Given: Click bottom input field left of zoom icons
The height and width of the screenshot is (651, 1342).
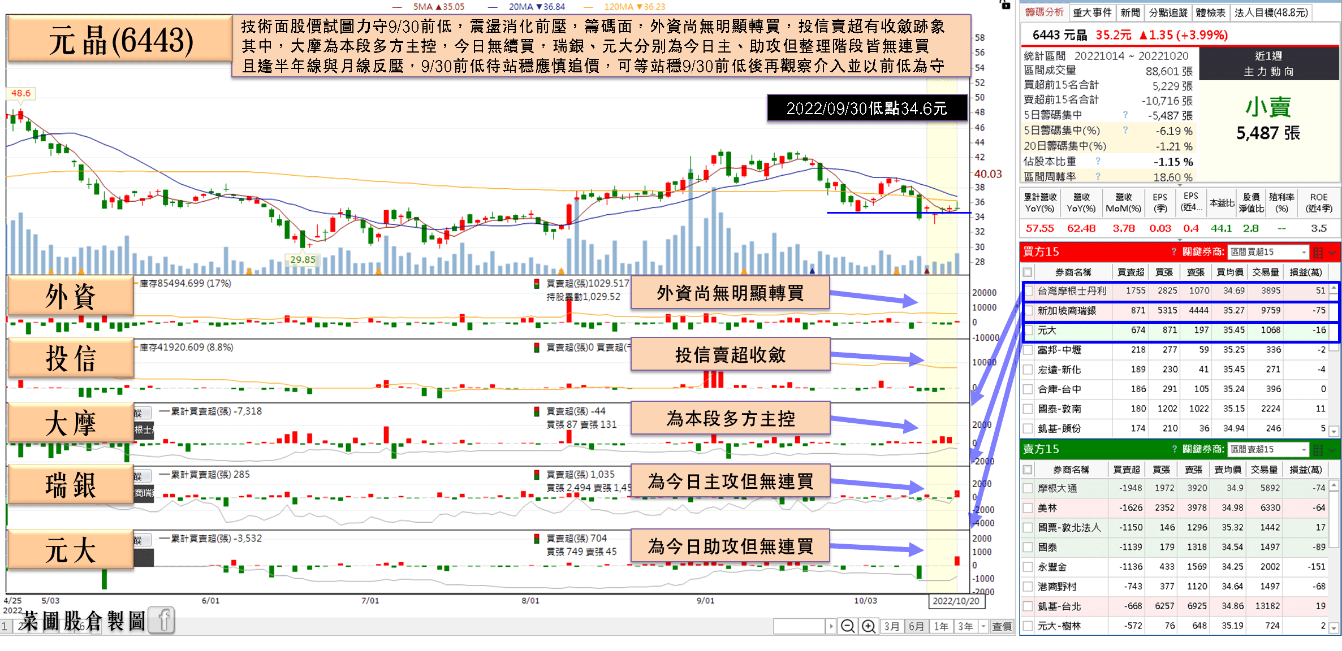Looking at the screenshot, I should click(x=799, y=626).
